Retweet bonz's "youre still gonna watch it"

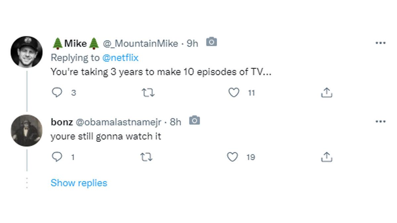(x=146, y=157)
